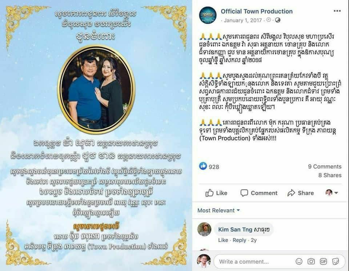Image resolution: width=349 pixels, height=271 pixels.
Task: Open the Official Town Production page link
Action: click(x=256, y=11)
